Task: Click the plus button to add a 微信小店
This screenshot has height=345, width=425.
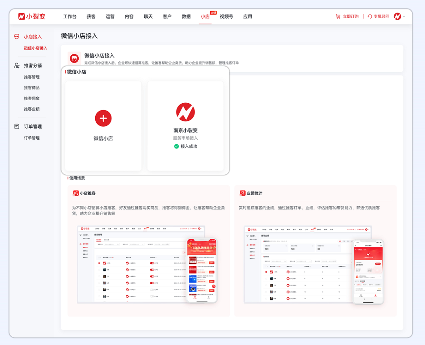Action: pos(103,118)
